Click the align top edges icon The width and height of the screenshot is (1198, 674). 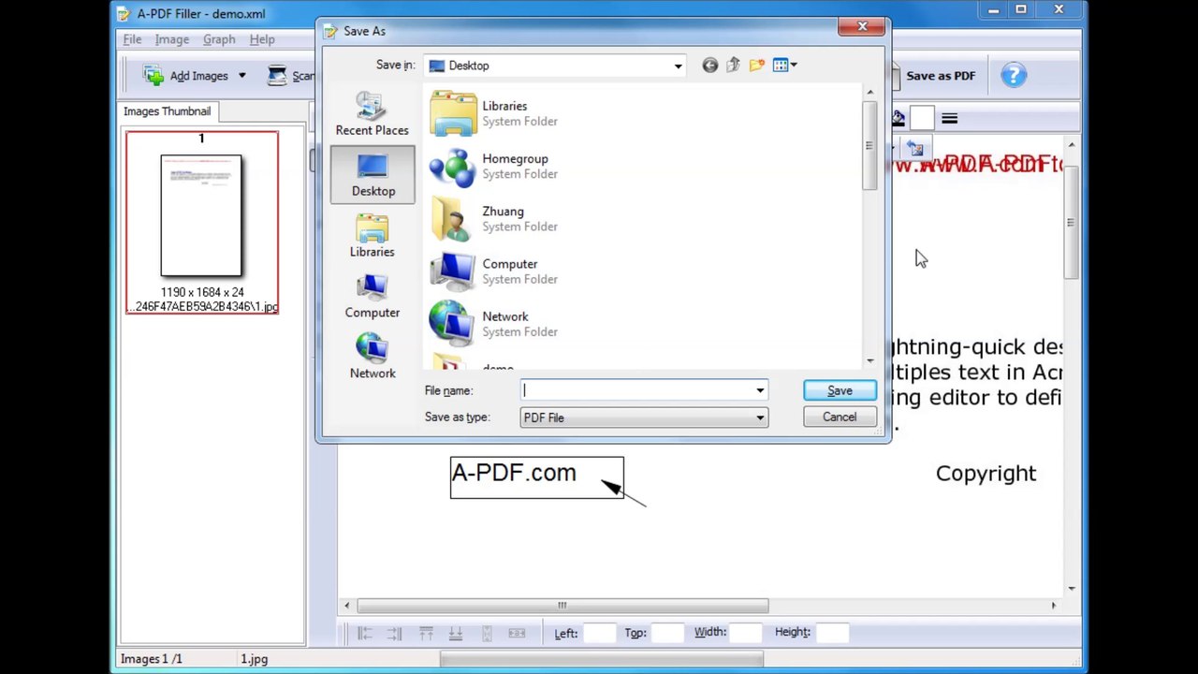426,634
